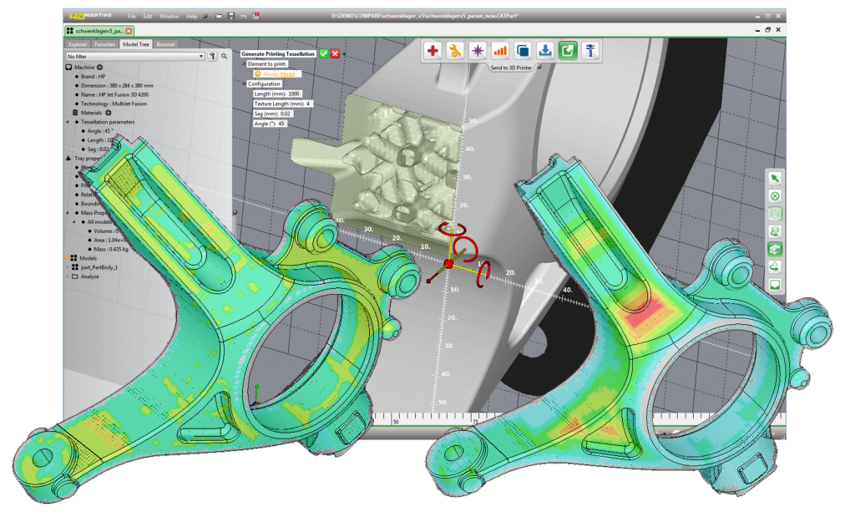Close the schwenklagerv5_pa... document tab

[129, 31]
